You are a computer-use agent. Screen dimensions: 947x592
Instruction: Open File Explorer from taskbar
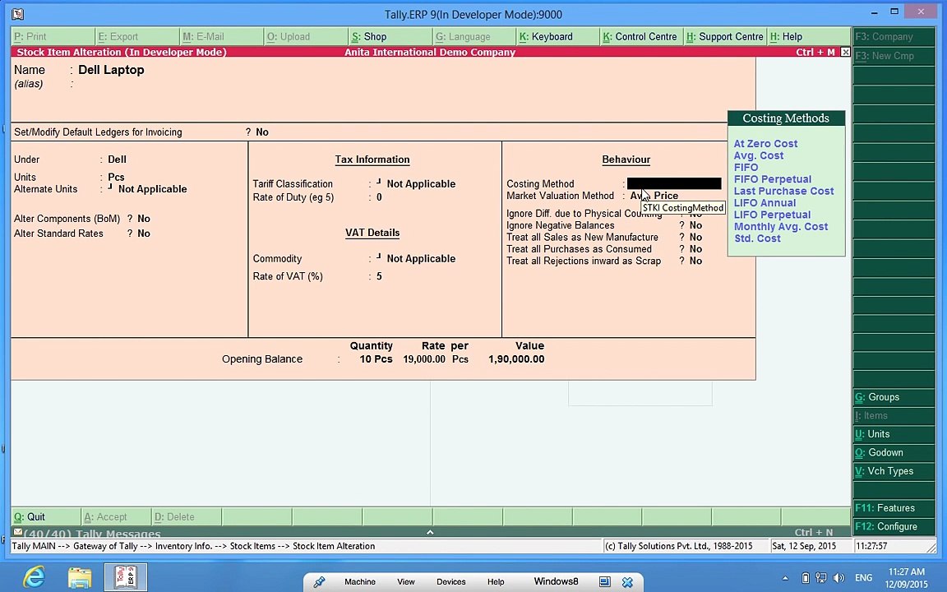[80, 577]
